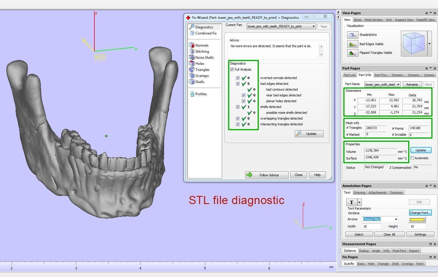Viewport: 438px width, 277px height.
Task: Click the Help button in Fix Wizard
Action: (x=317, y=175)
